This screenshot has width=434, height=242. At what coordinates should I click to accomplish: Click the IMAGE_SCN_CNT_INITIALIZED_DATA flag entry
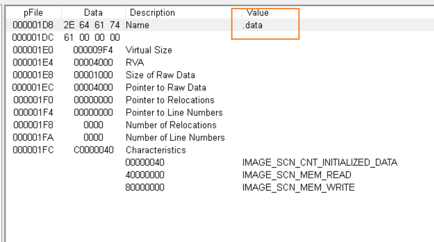click(320, 162)
